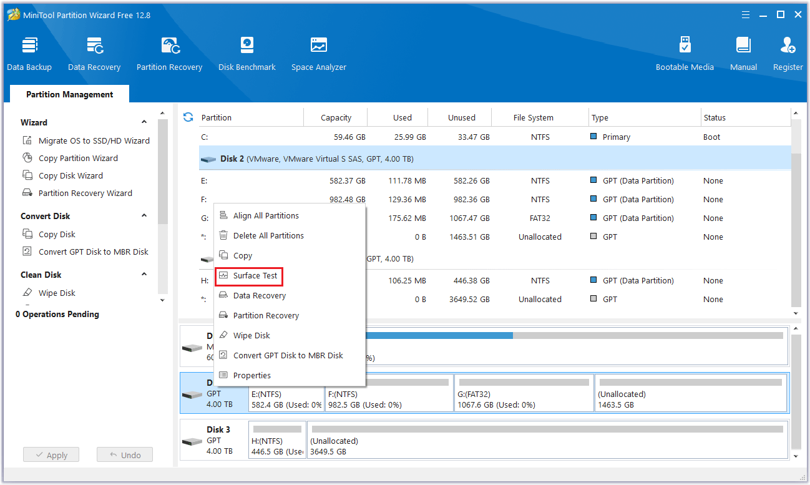
Task: Choose Partition Recovery in context menu
Action: click(266, 315)
